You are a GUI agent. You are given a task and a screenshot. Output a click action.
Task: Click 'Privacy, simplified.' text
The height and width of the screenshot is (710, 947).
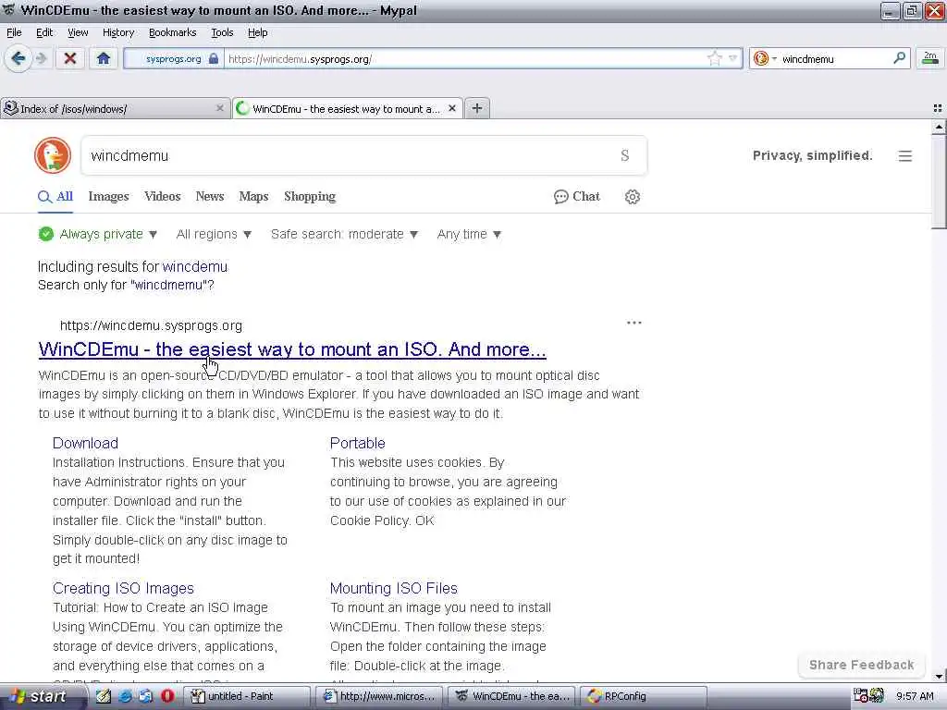pyautogui.click(x=812, y=155)
